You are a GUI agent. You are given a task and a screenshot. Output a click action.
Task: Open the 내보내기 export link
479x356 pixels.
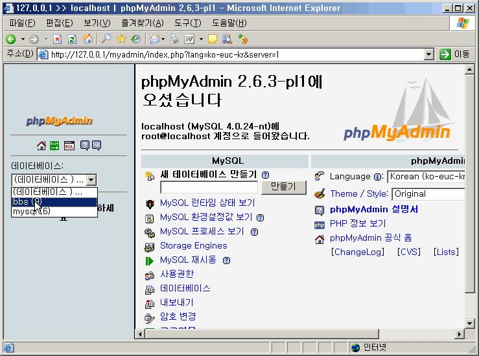coord(177,303)
